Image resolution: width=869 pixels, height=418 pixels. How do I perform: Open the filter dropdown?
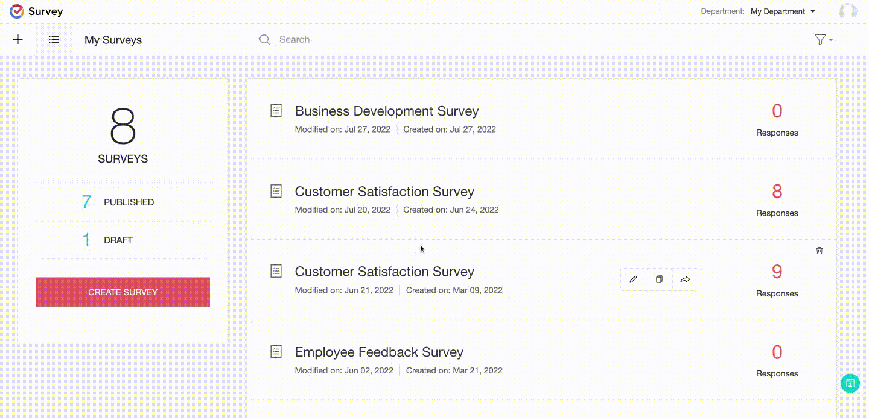click(x=823, y=40)
